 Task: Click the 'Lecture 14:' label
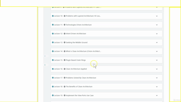point(58,51)
